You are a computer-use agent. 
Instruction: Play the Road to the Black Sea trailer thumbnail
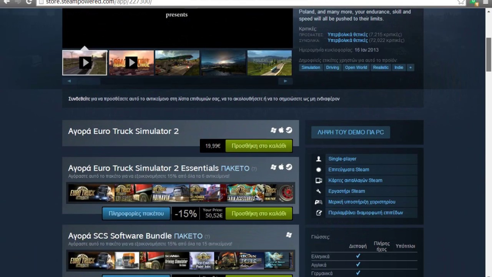click(131, 63)
